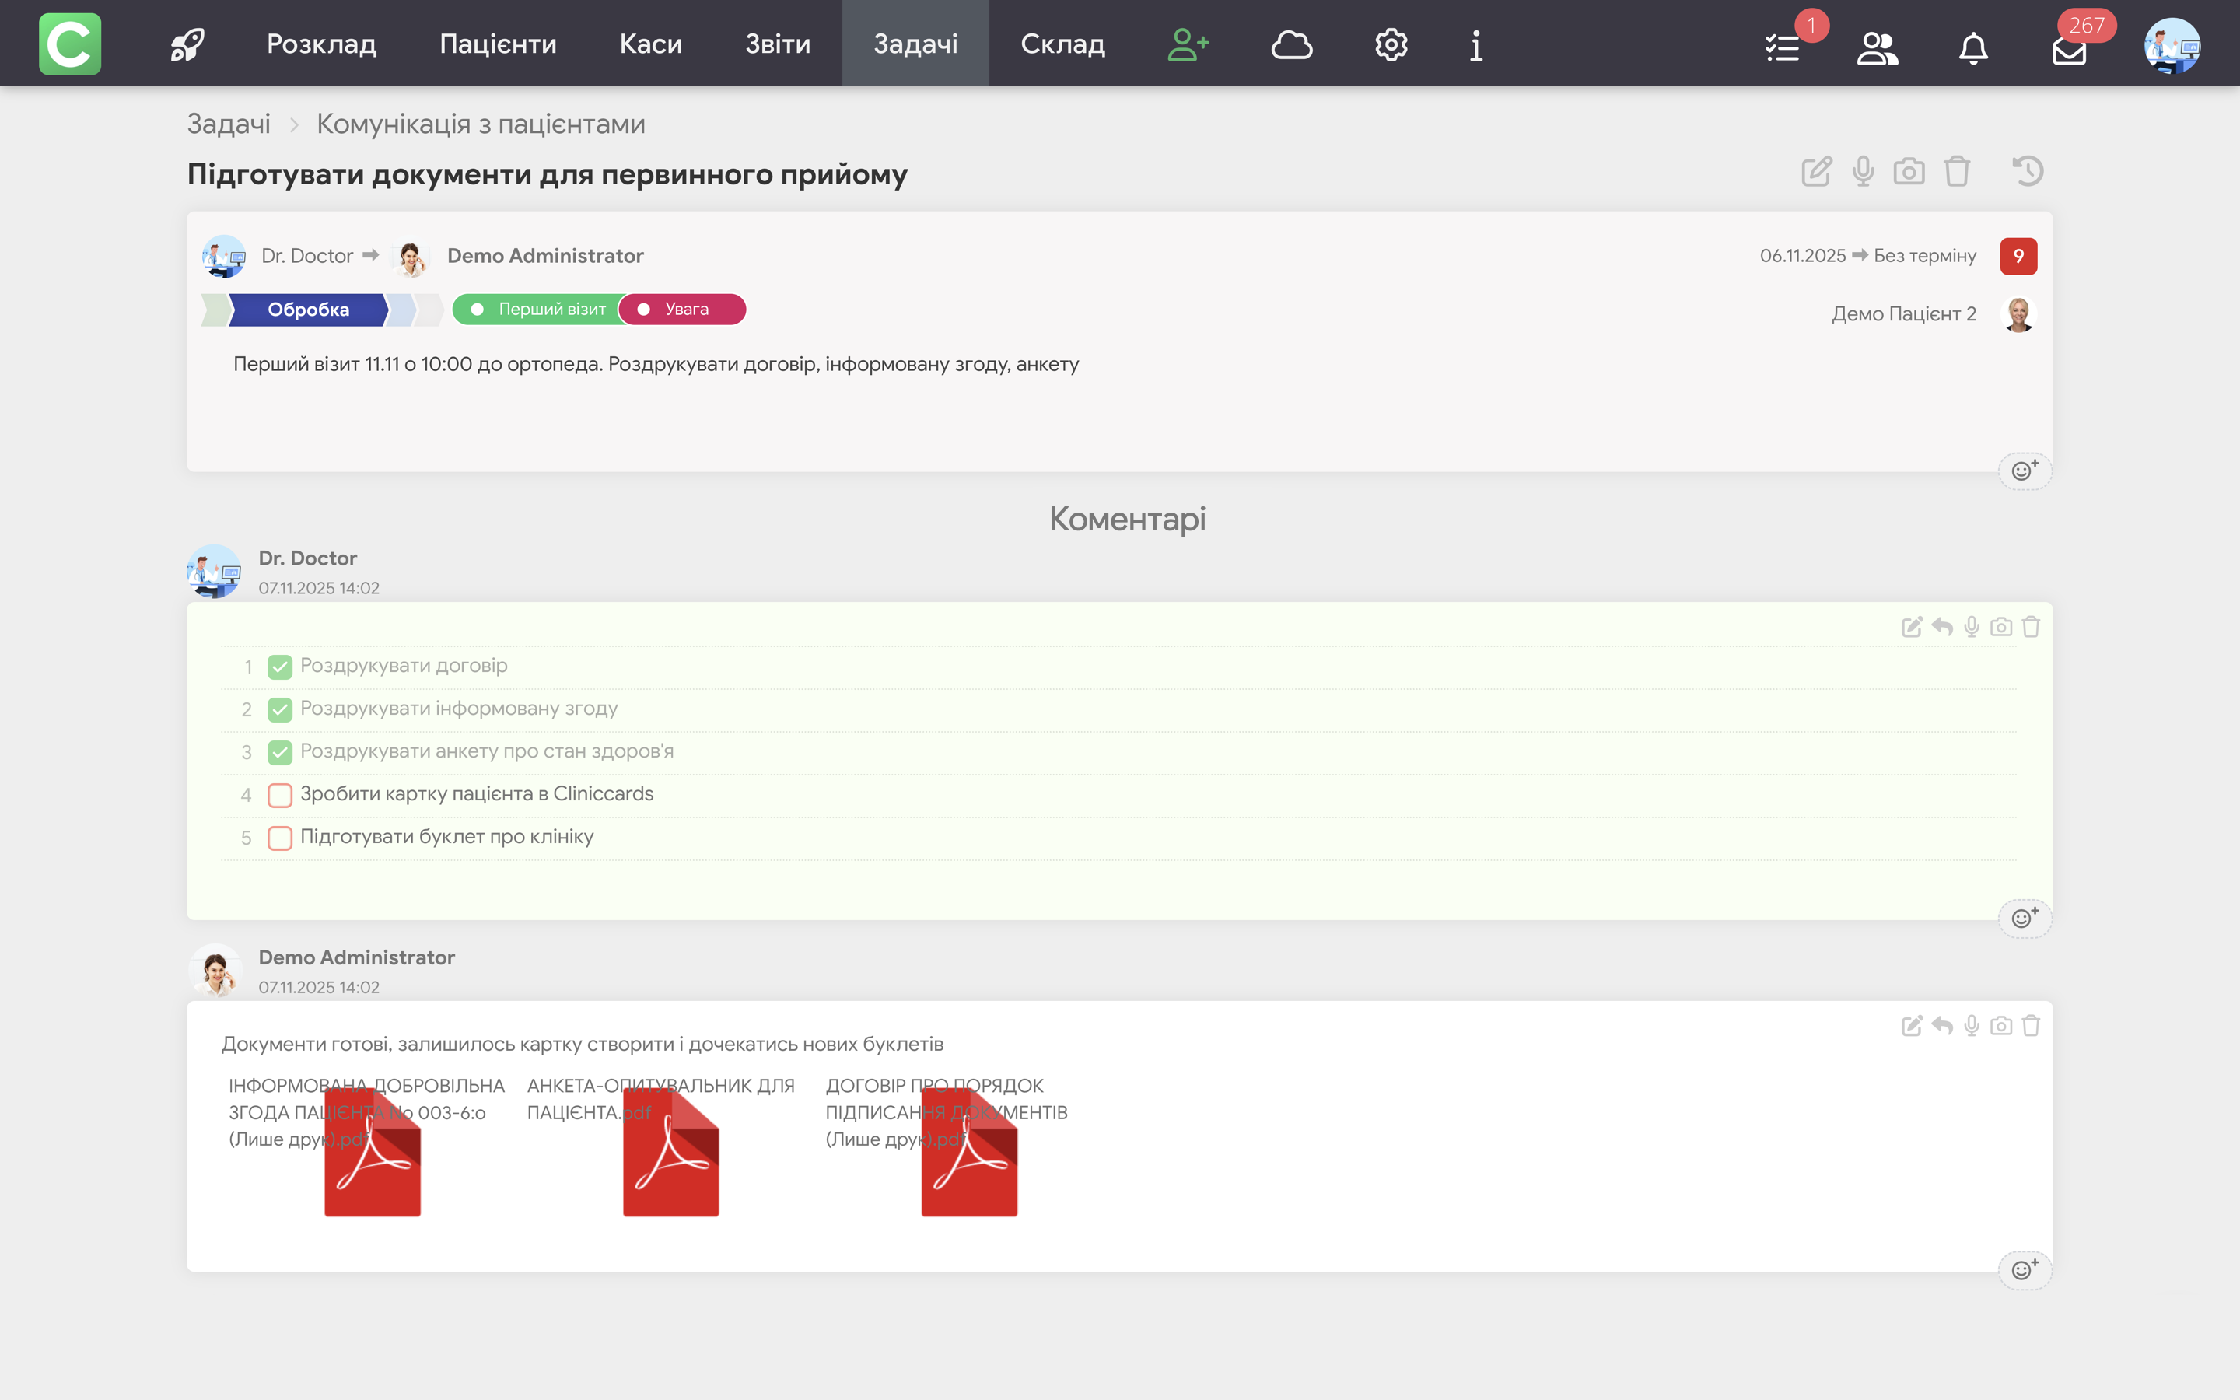
Task: Open the notifications bell
Action: 1972,47
